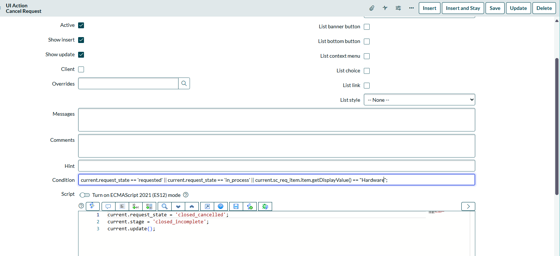This screenshot has height=256, width=560.
Task: Click into the Condition field
Action: [x=276, y=180]
